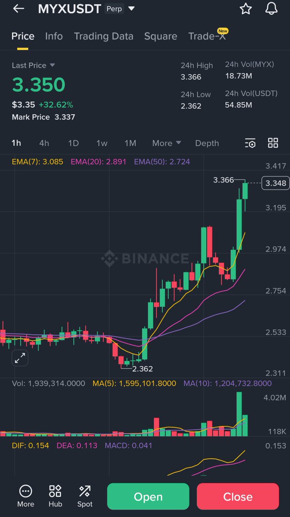
Task: Open chart indicator settings icon
Action: 250,143
